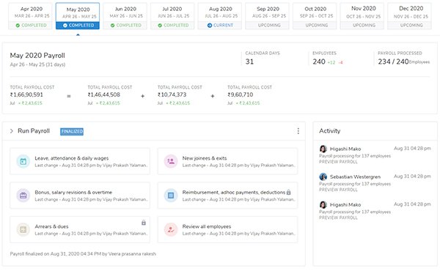Viewport: 440px width, 271px height.
Task: Open the Sep 2020 upcoming period
Action: pos(267,16)
